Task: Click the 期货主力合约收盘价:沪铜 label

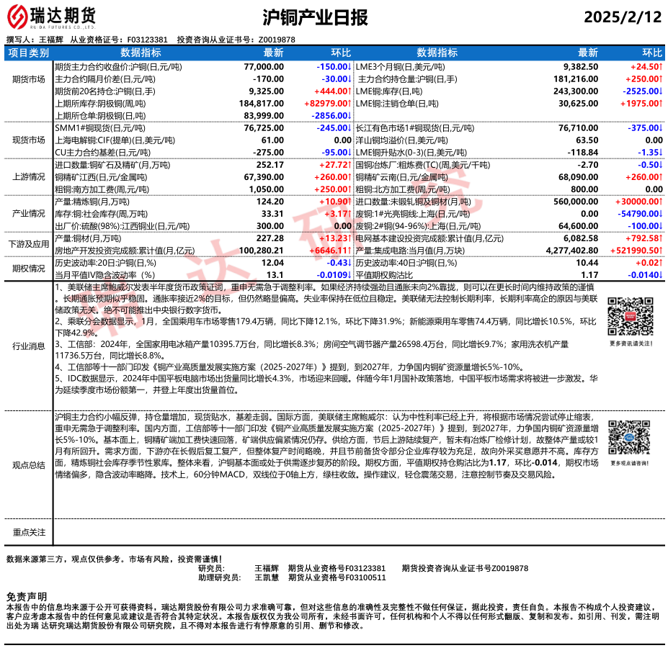Action: click(x=118, y=67)
